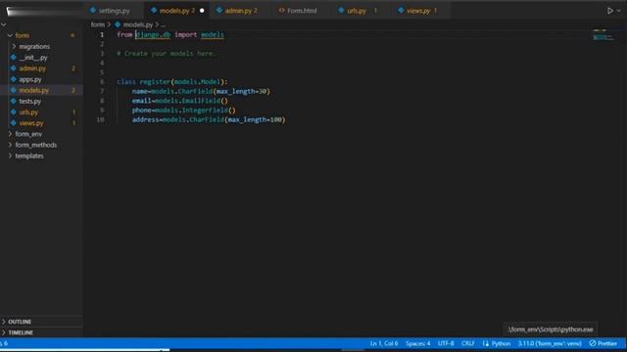
Task: Run Python file with the play button
Action: pyautogui.click(x=609, y=11)
